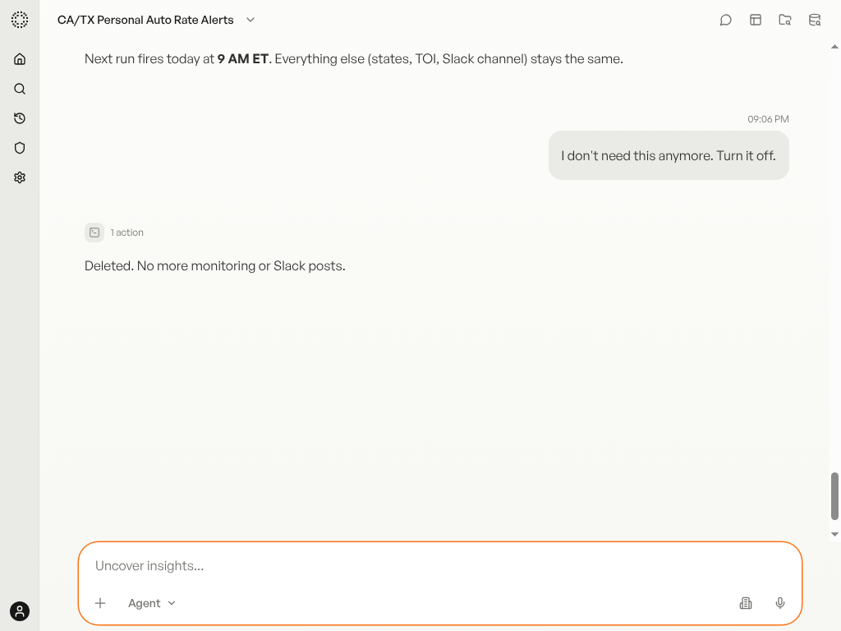Screen dimensions: 841x631
Task: Expand the 1 action terminal icon
Action: pos(94,233)
